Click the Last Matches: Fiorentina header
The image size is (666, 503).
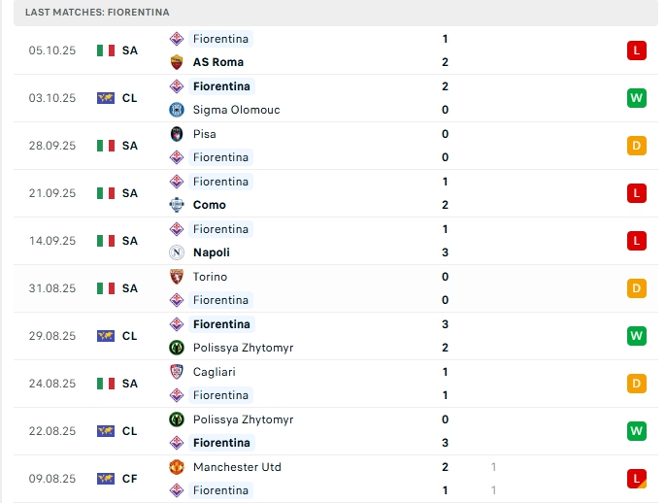[x=97, y=12]
